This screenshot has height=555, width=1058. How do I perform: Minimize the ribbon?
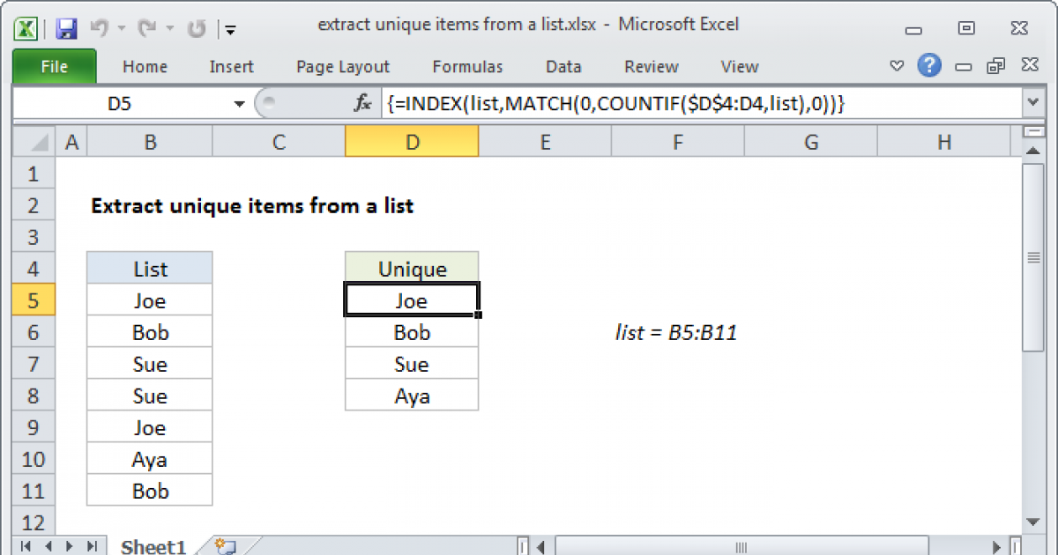pyautogui.click(x=897, y=65)
